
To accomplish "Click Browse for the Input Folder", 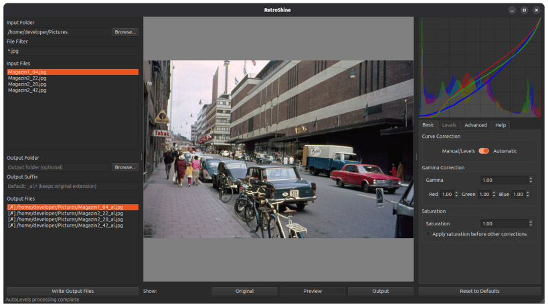I will coord(125,32).
